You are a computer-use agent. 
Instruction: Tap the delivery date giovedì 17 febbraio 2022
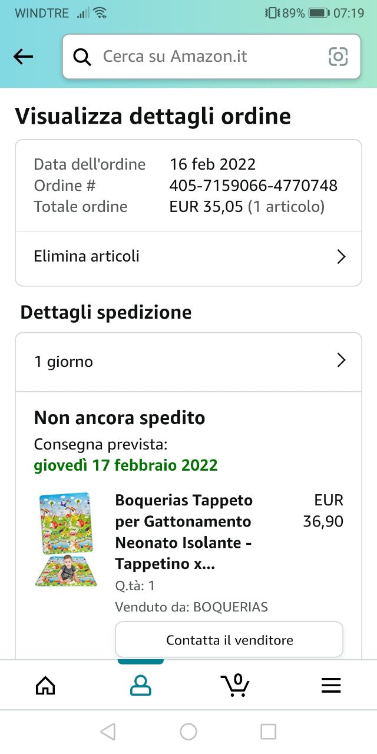125,465
